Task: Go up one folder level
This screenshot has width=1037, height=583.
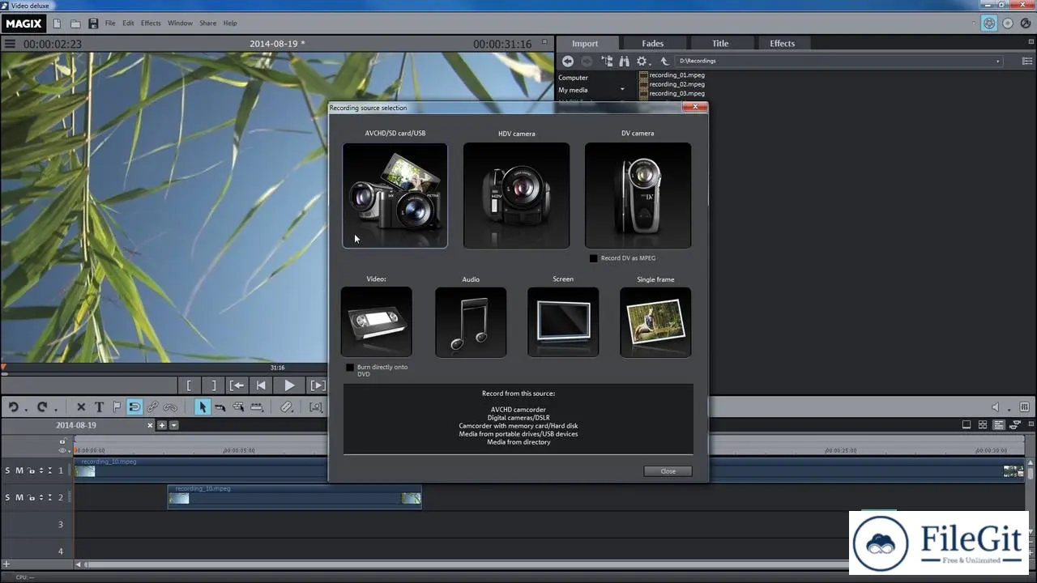Action: 664,61
